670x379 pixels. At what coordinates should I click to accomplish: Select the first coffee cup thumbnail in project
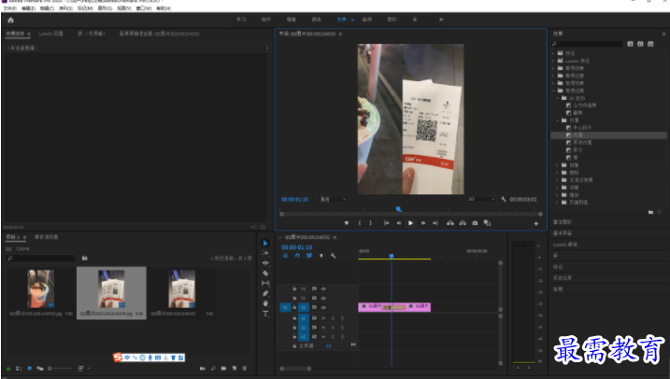(x=41, y=289)
